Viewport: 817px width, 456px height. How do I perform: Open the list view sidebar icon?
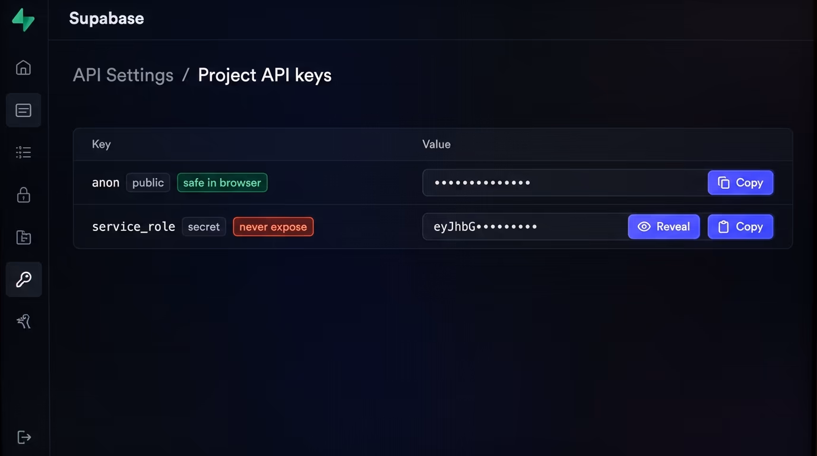click(x=23, y=153)
